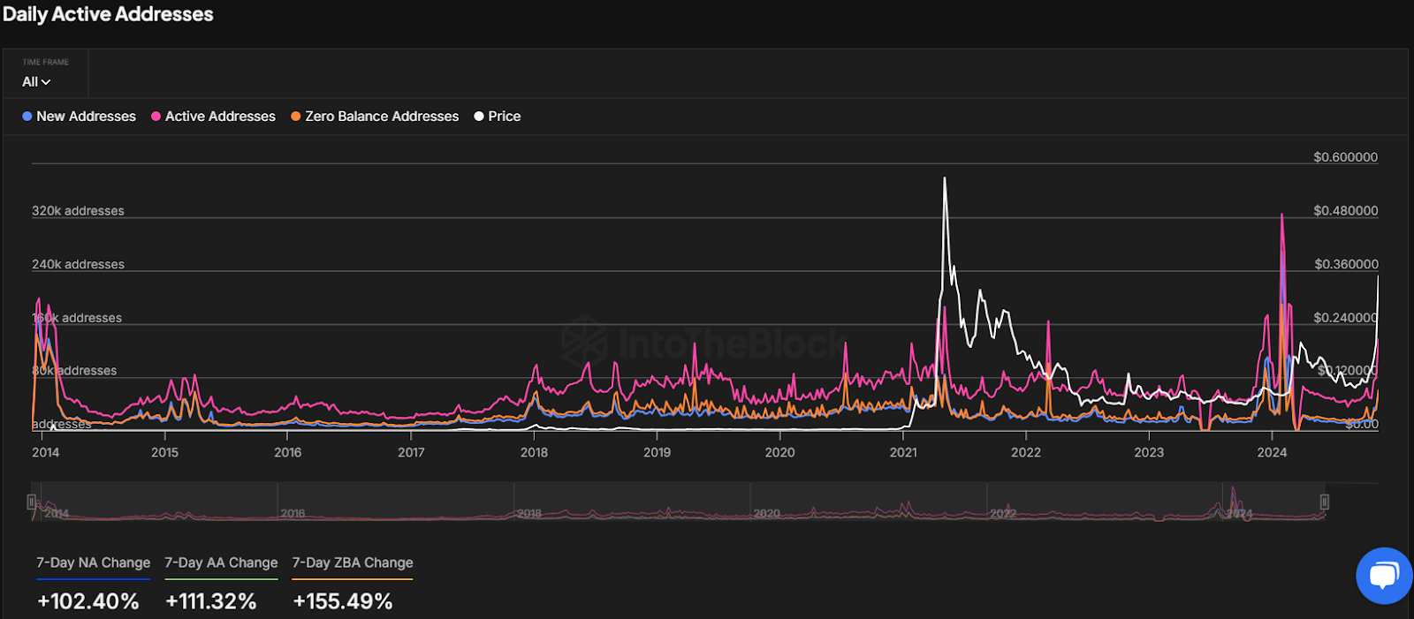This screenshot has width=1414, height=619.
Task: Click the 2021 price peak on chart
Action: (945, 179)
